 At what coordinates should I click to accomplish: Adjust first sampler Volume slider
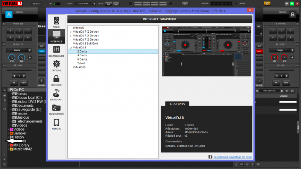coord(288,102)
